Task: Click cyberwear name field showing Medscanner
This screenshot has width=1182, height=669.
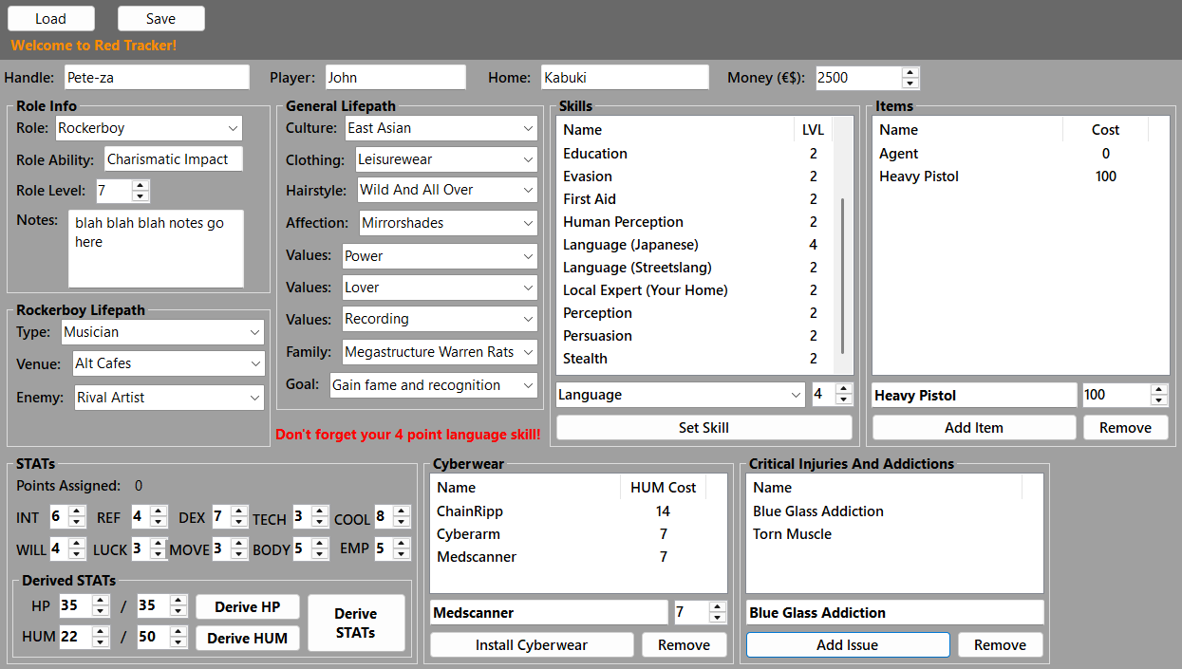Action: point(549,613)
